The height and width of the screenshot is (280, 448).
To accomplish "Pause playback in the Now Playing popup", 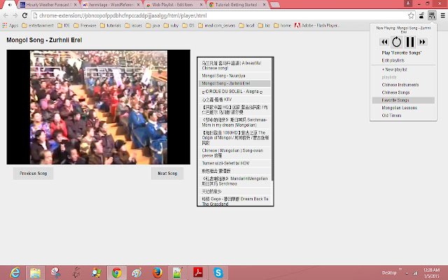I will click(x=410, y=42).
